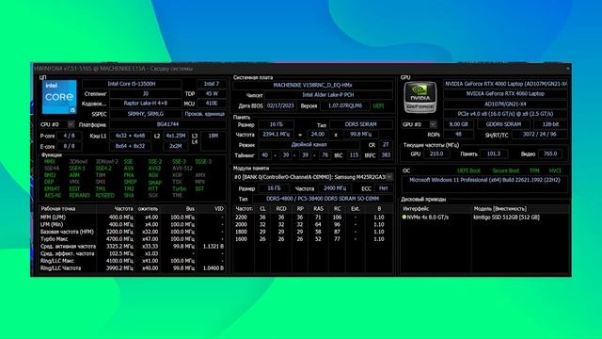This screenshot has height=339, width=602.
Task: Click the Рабочая точка column header
Action: click(x=58, y=209)
